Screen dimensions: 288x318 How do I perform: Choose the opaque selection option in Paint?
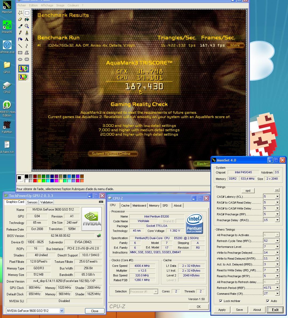click(x=23, y=69)
